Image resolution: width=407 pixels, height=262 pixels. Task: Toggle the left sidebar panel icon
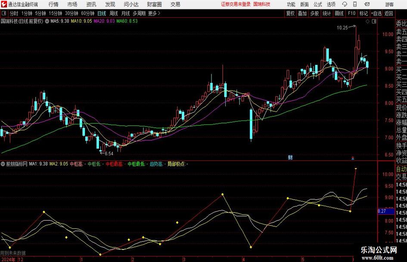tap(4, 13)
